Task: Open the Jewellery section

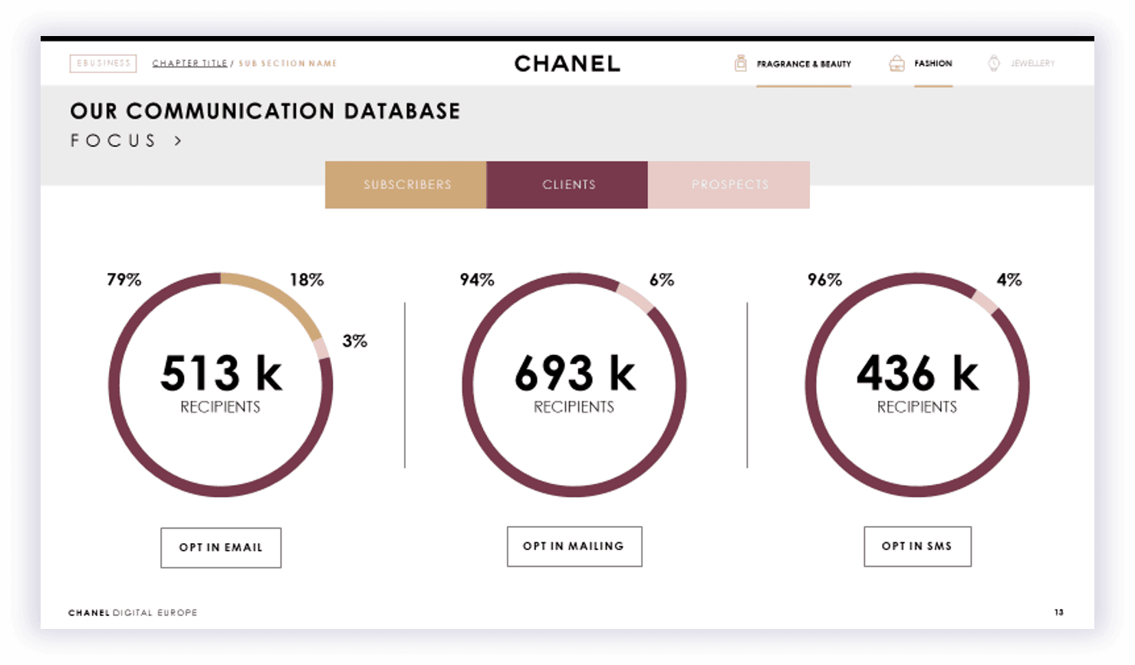Action: tap(1032, 64)
